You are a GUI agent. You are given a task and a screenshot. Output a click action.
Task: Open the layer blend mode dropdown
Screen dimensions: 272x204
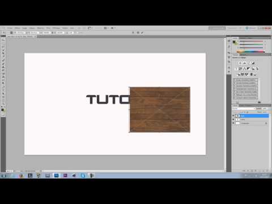coord(244,109)
